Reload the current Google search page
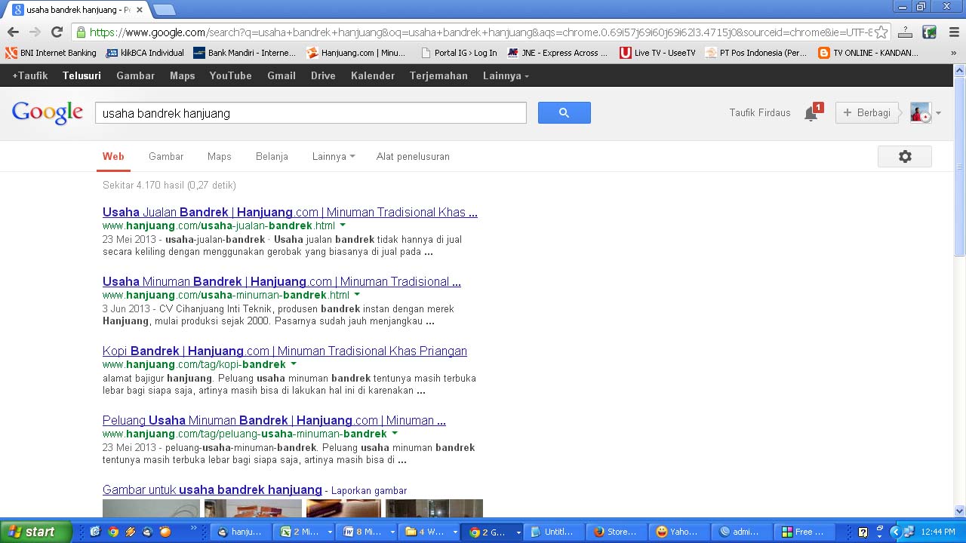Viewport: 966px width, 543px height. 57,32
